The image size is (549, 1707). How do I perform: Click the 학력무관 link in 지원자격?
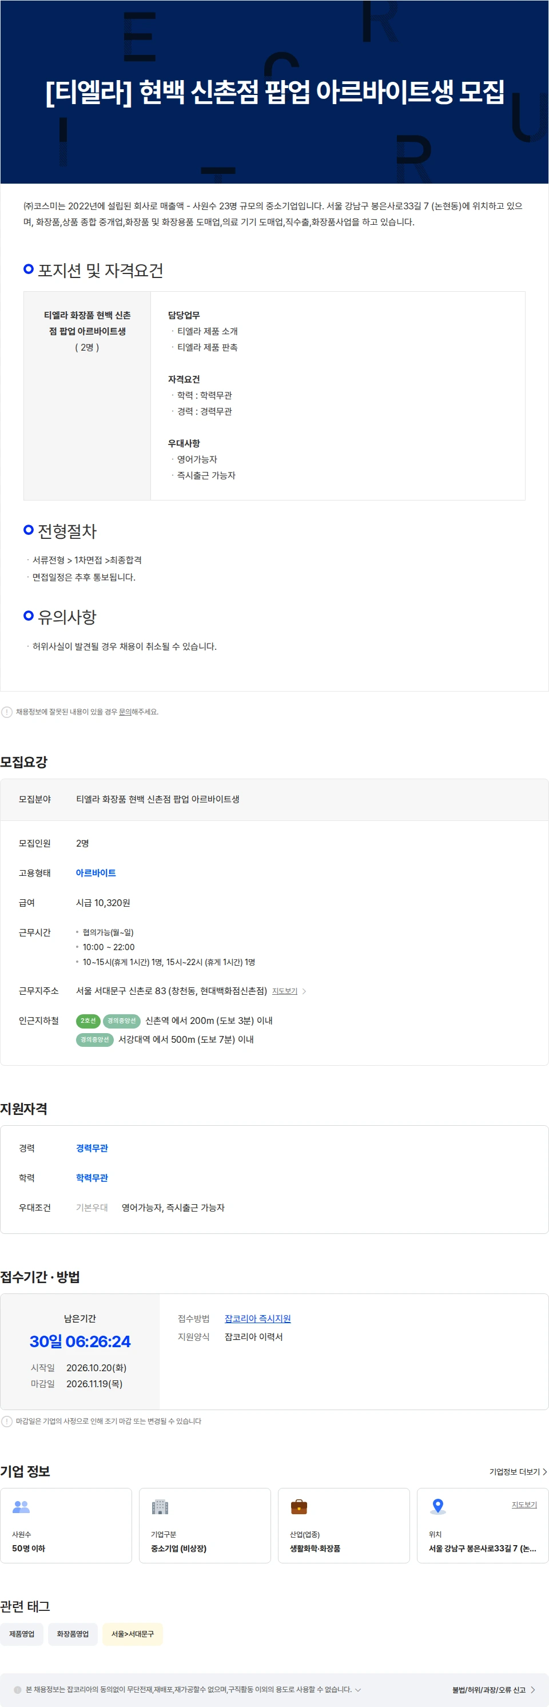(x=91, y=1177)
